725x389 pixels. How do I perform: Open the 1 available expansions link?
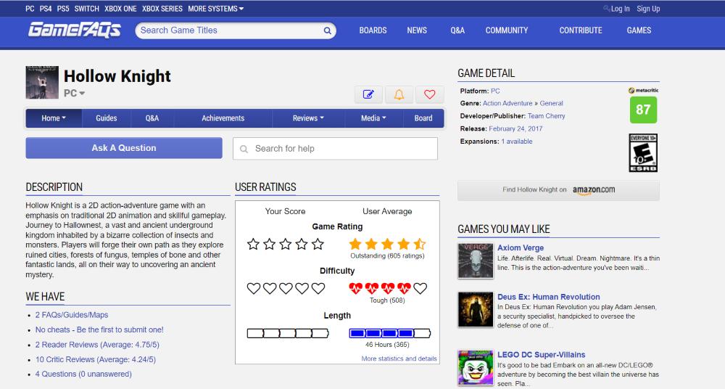516,142
